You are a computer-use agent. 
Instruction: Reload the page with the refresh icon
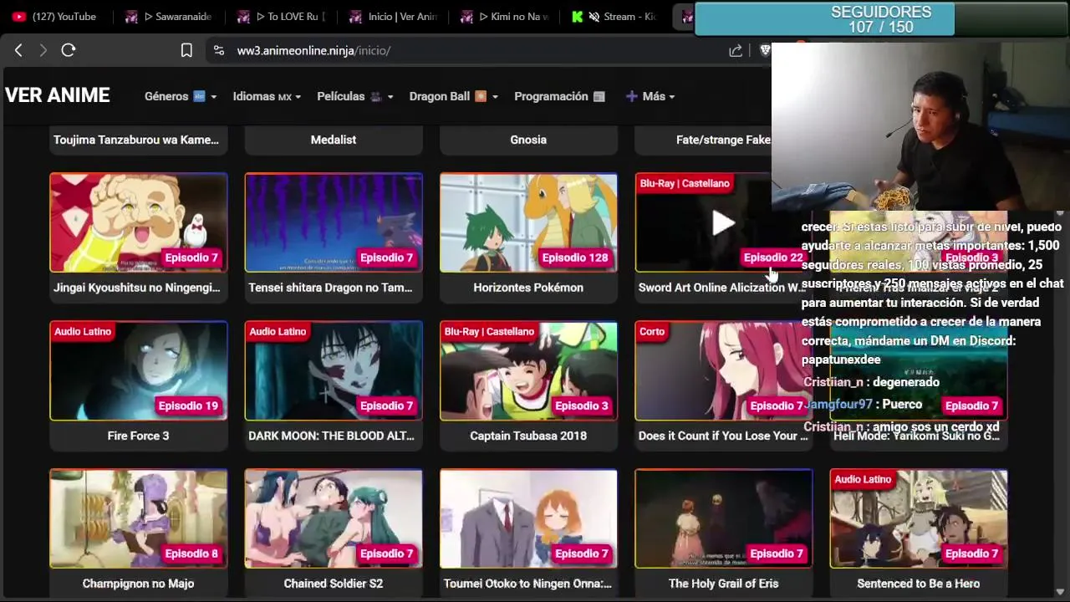click(69, 50)
